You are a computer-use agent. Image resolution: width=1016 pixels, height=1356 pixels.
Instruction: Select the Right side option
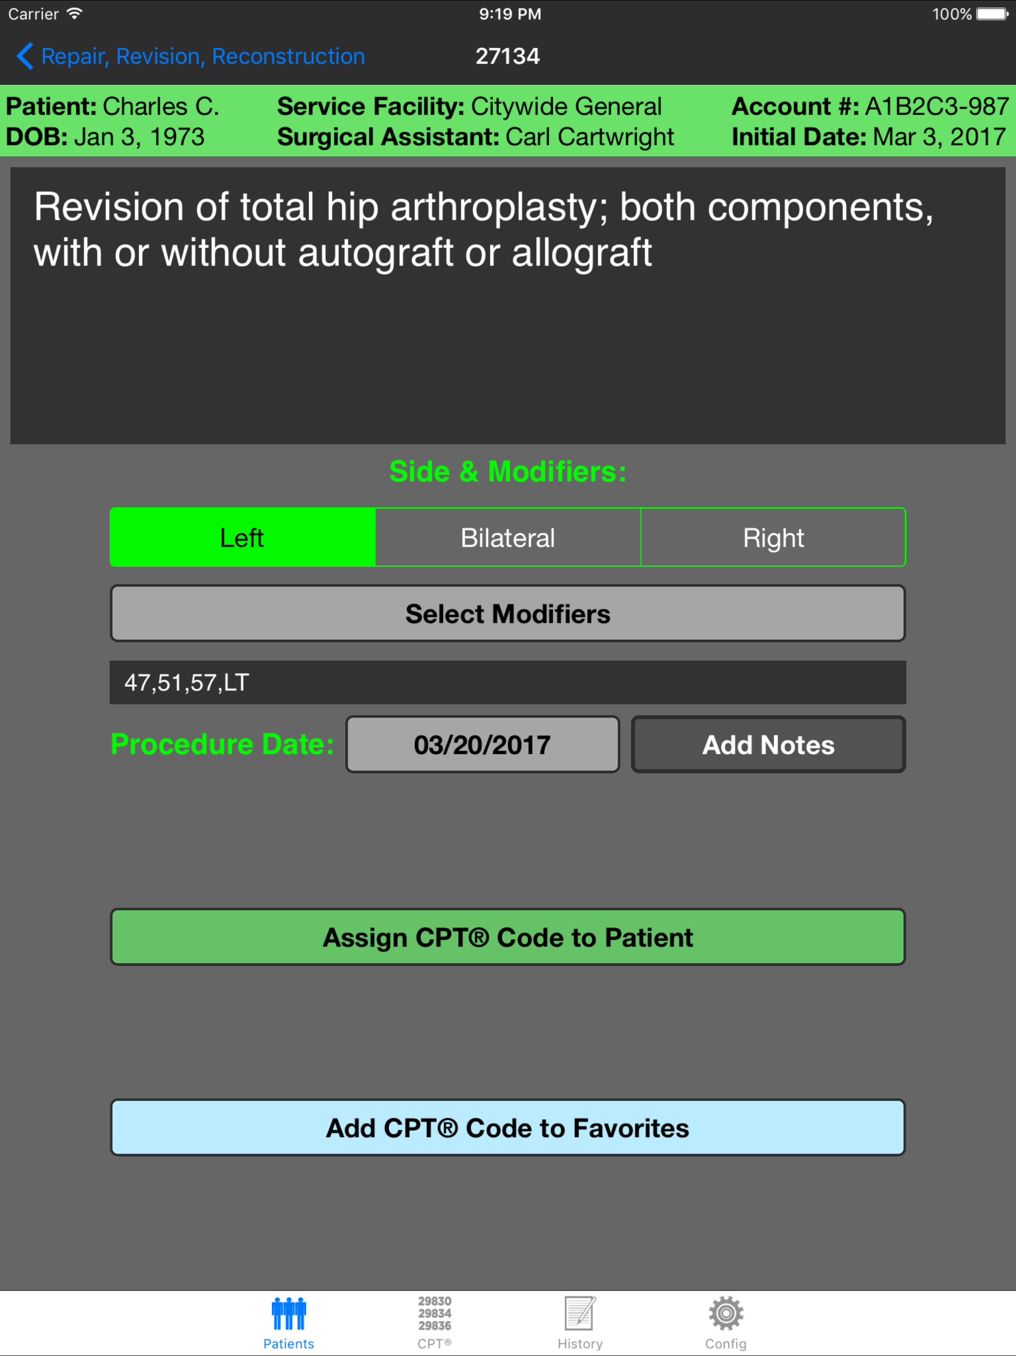[x=773, y=538]
